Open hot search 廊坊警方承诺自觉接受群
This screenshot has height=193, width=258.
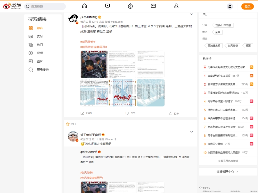click(x=223, y=84)
